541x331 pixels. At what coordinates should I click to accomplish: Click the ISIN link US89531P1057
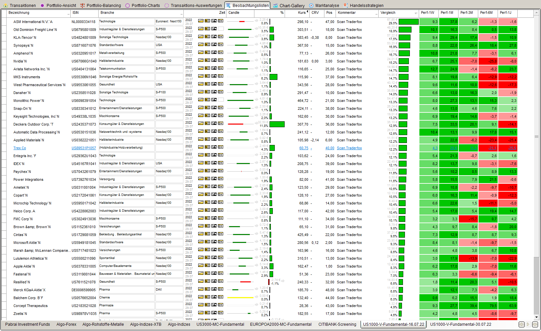click(x=84, y=148)
